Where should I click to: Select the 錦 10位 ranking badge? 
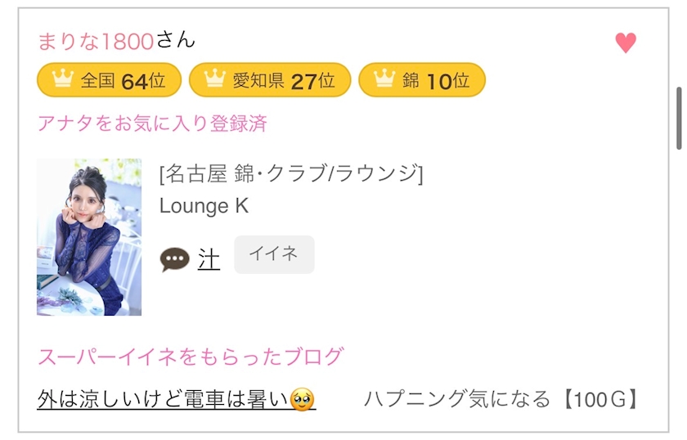(422, 80)
